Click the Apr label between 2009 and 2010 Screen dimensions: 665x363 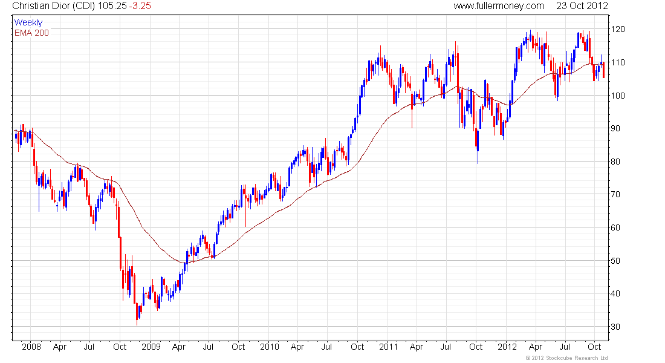(x=179, y=347)
